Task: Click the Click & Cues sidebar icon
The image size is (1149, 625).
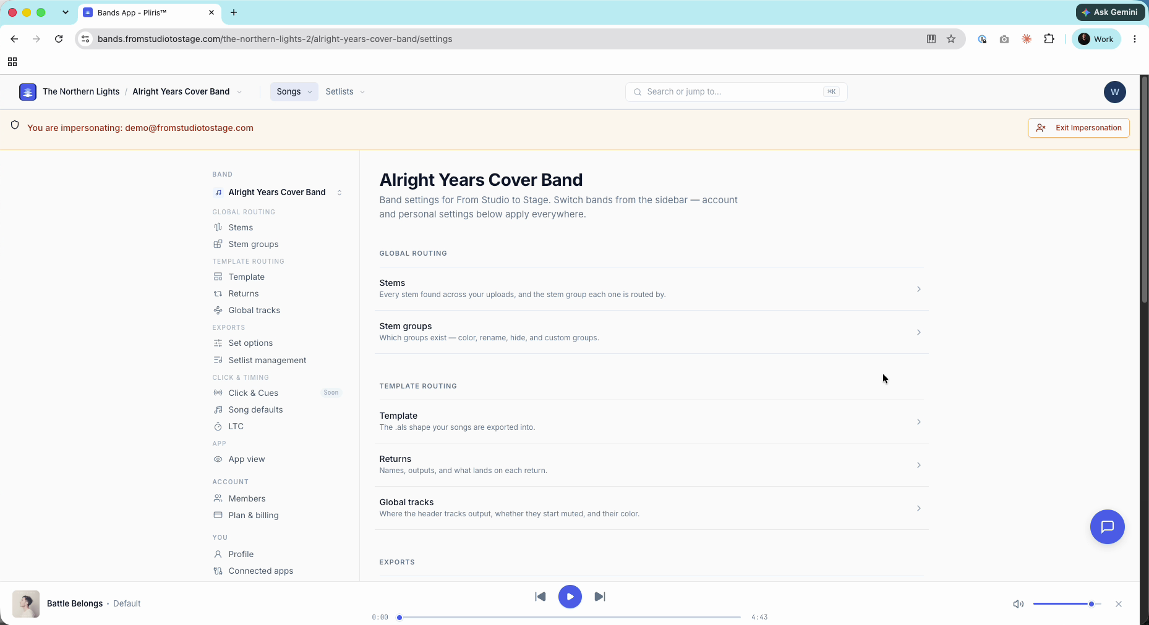Action: pyautogui.click(x=218, y=393)
